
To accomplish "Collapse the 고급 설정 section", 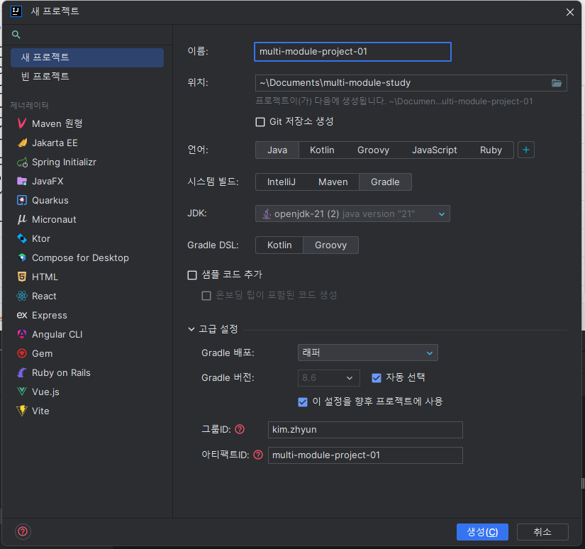I will pyautogui.click(x=191, y=329).
